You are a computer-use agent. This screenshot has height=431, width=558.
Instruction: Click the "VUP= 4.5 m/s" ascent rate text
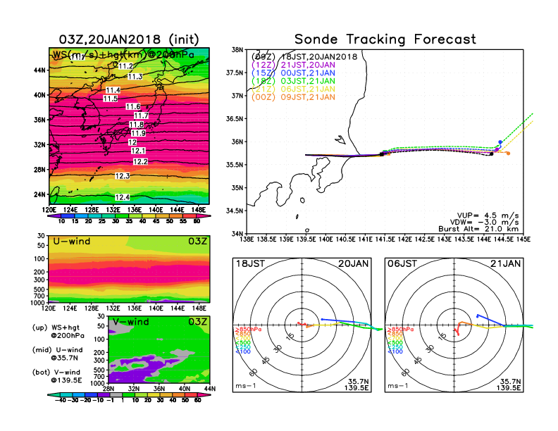pos(488,216)
